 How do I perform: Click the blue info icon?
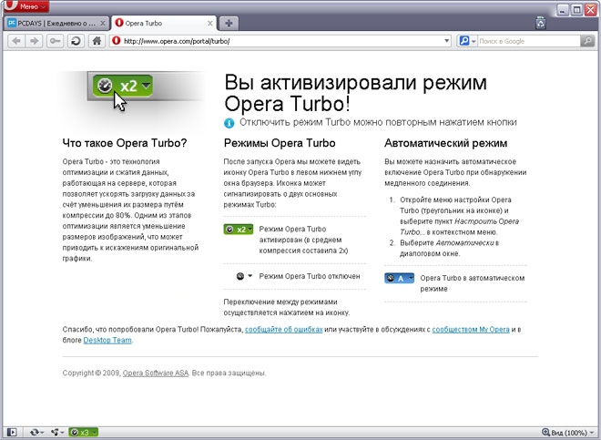pos(229,123)
